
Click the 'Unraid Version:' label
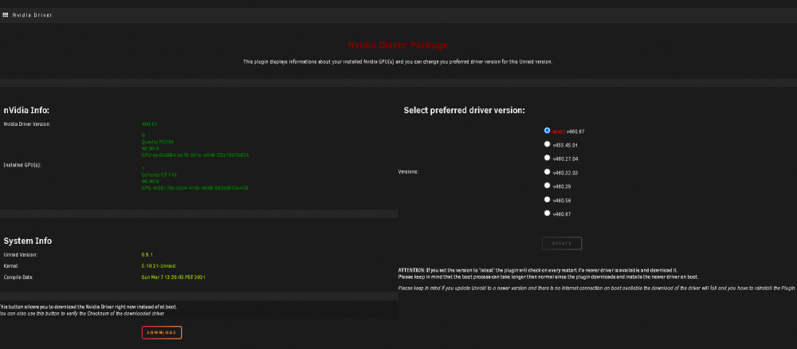pyautogui.click(x=21, y=254)
